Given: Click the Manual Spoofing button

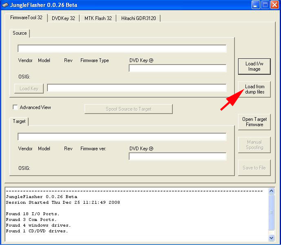Looking at the screenshot, I should click(254, 145).
